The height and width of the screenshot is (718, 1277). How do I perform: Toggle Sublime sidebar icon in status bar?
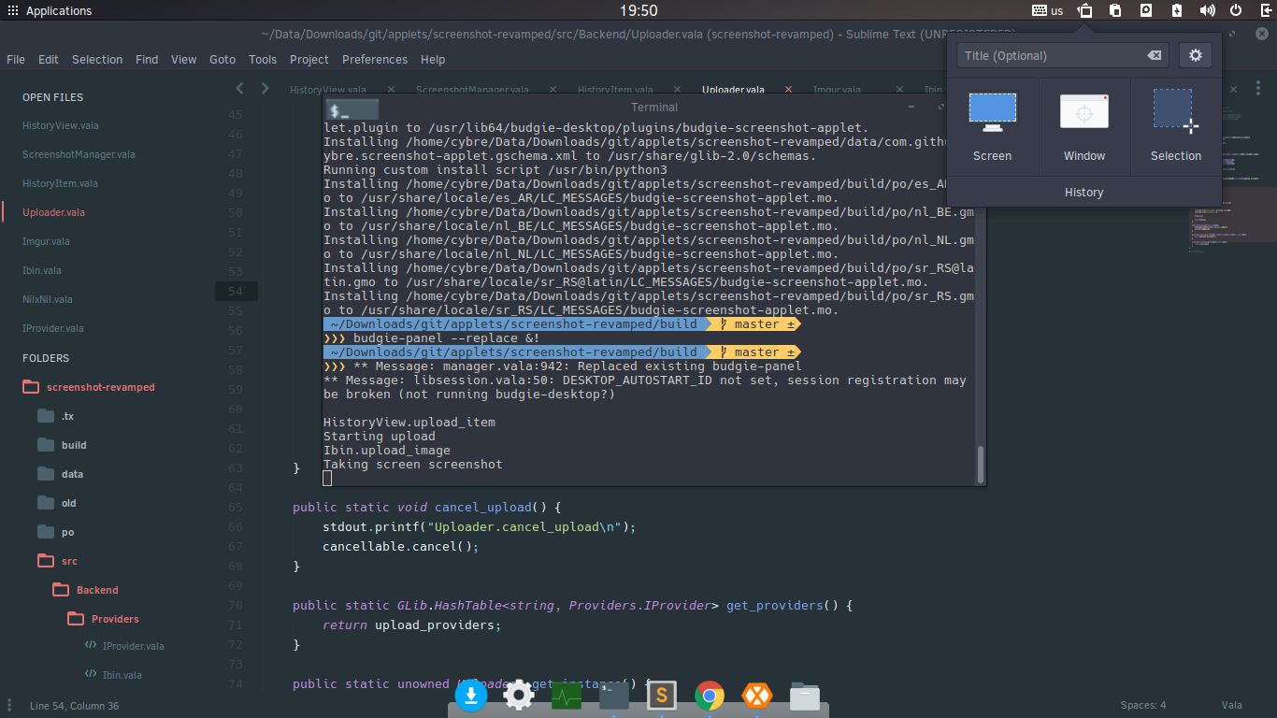(x=9, y=705)
